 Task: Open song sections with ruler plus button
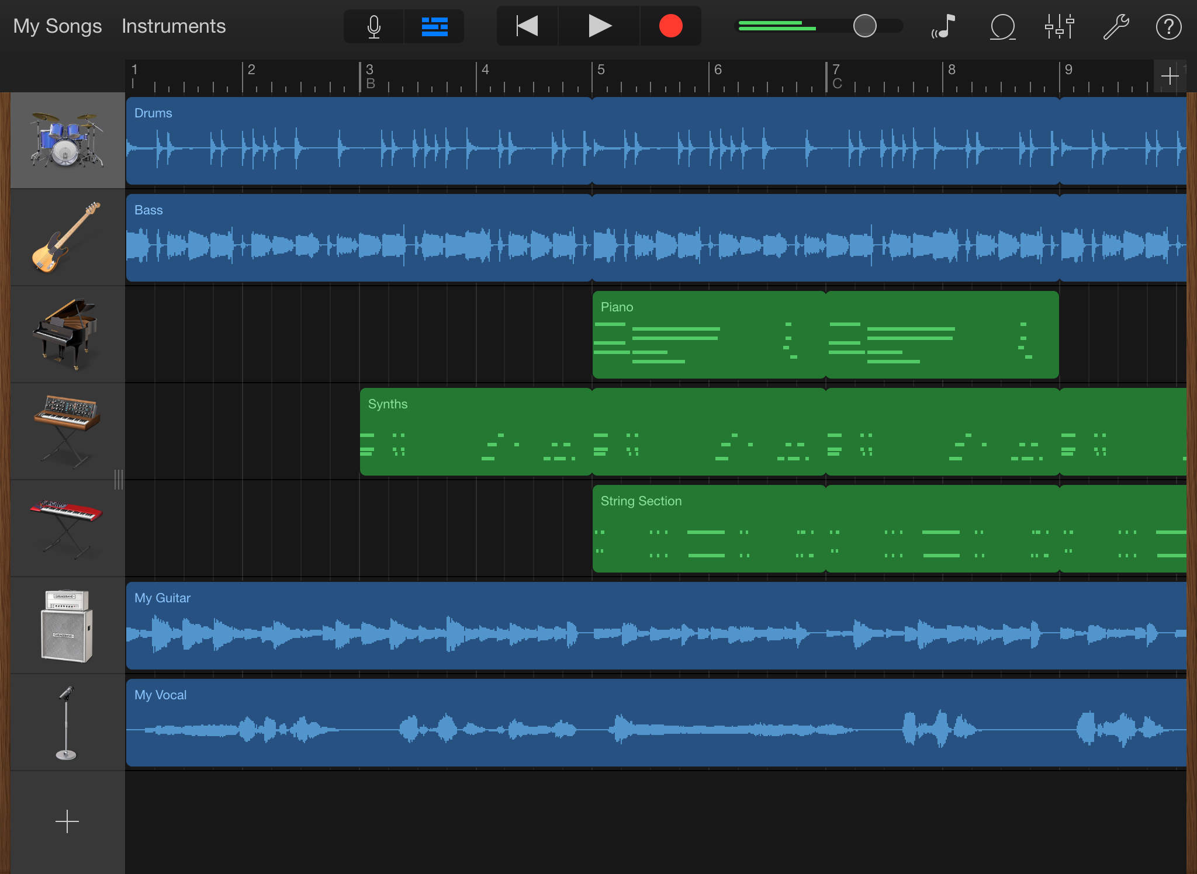point(1170,76)
